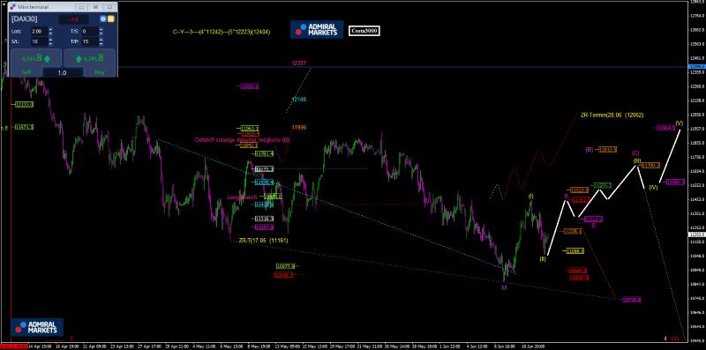The width and height of the screenshot is (706, 350).
Task: Click the blue highlighted price on the price axis
Action: 697,67
